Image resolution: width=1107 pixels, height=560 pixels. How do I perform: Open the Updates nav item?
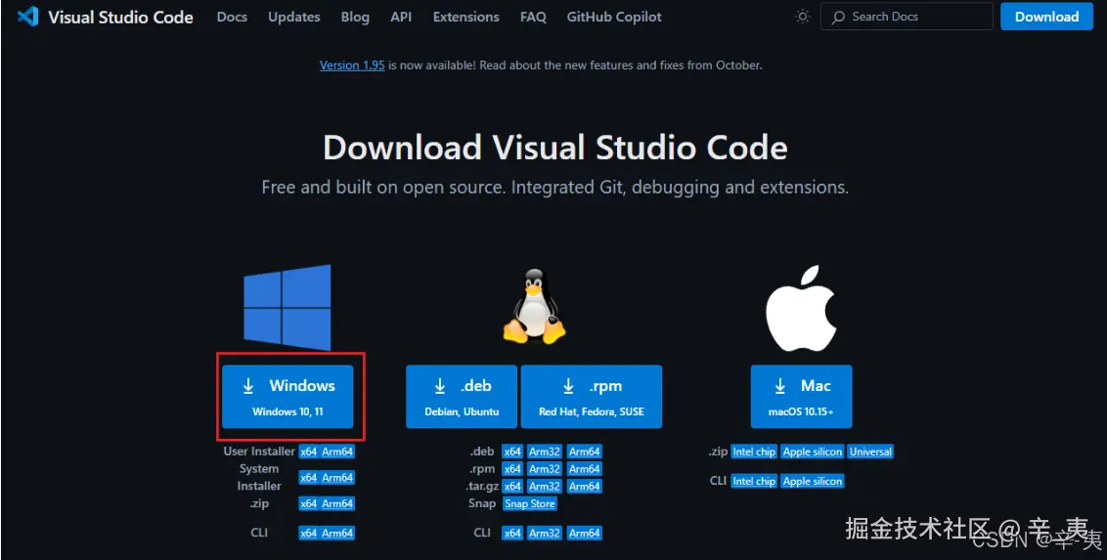point(293,17)
